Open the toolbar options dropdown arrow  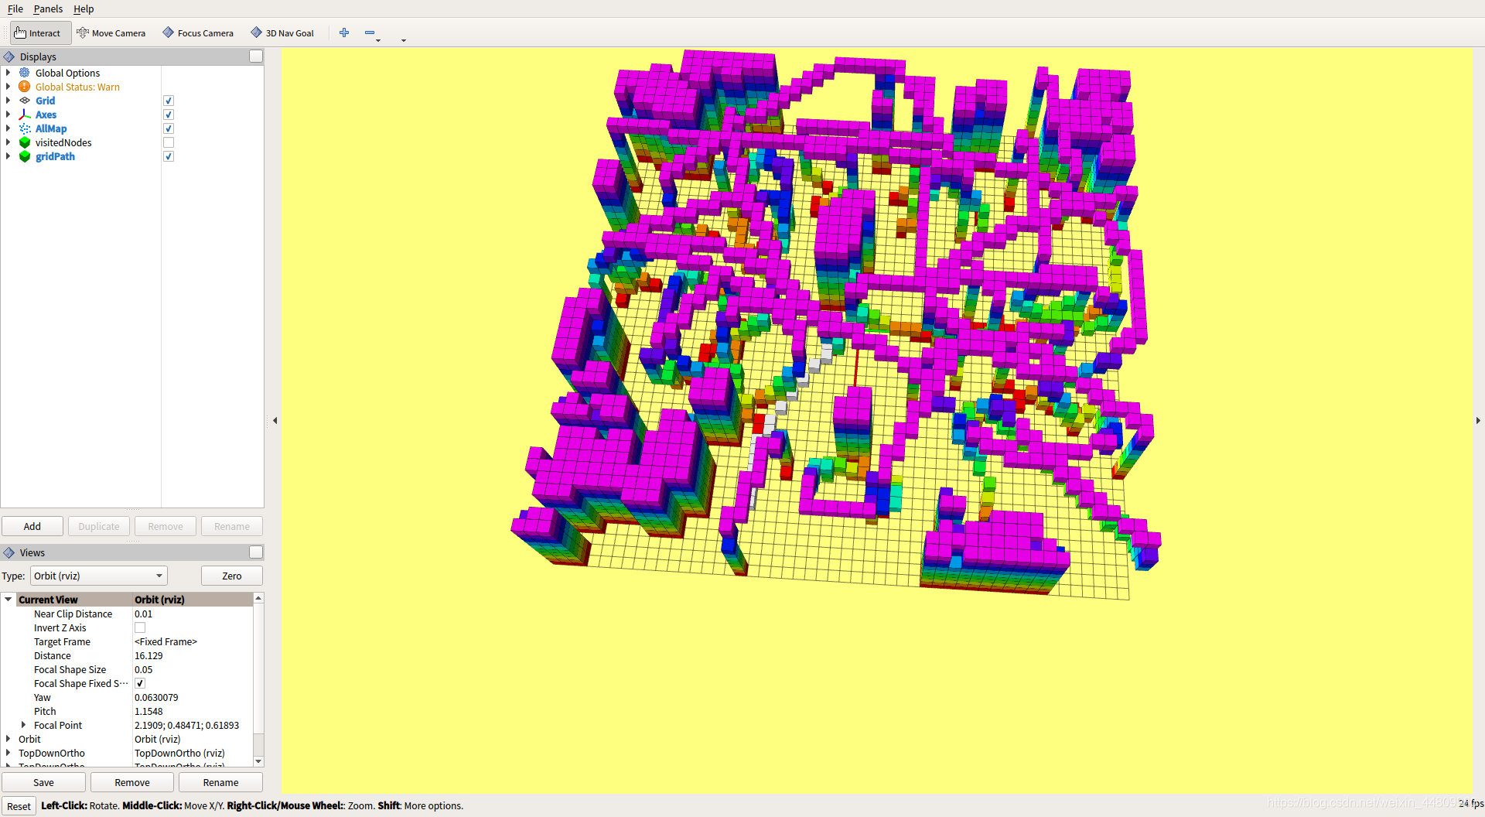coord(404,40)
